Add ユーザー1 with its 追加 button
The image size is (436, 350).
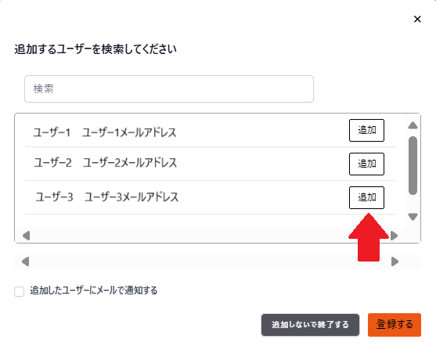[x=366, y=130]
